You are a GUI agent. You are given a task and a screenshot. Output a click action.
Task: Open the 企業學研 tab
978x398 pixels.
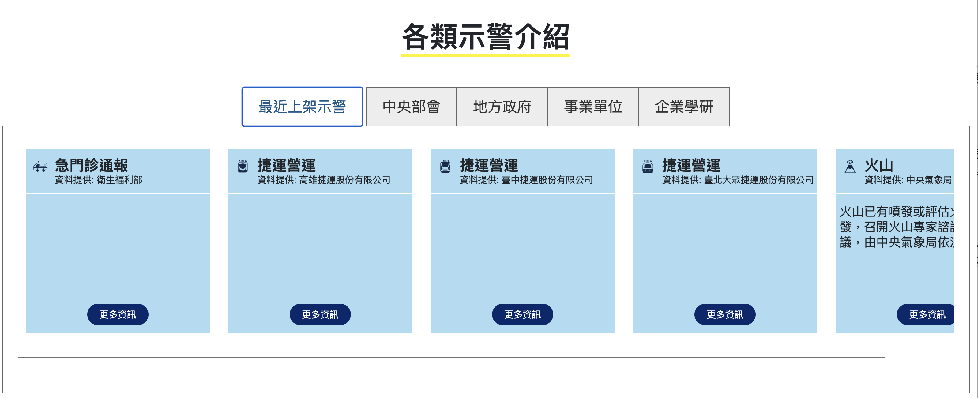coord(684,107)
